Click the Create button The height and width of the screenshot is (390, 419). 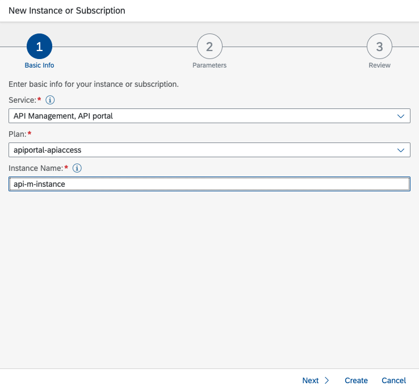356,380
